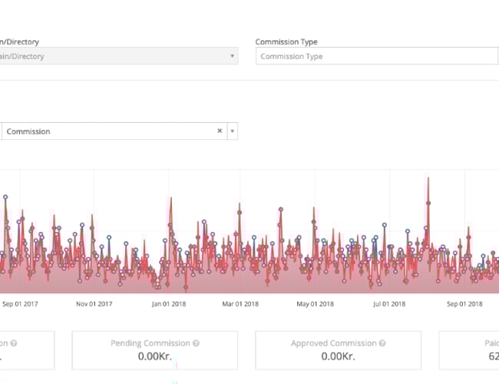Open the Commission metric dropdown arrow
The width and height of the screenshot is (499, 384).
[x=233, y=131]
